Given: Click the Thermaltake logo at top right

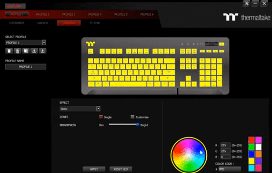Looking at the screenshot, I should click(246, 17).
